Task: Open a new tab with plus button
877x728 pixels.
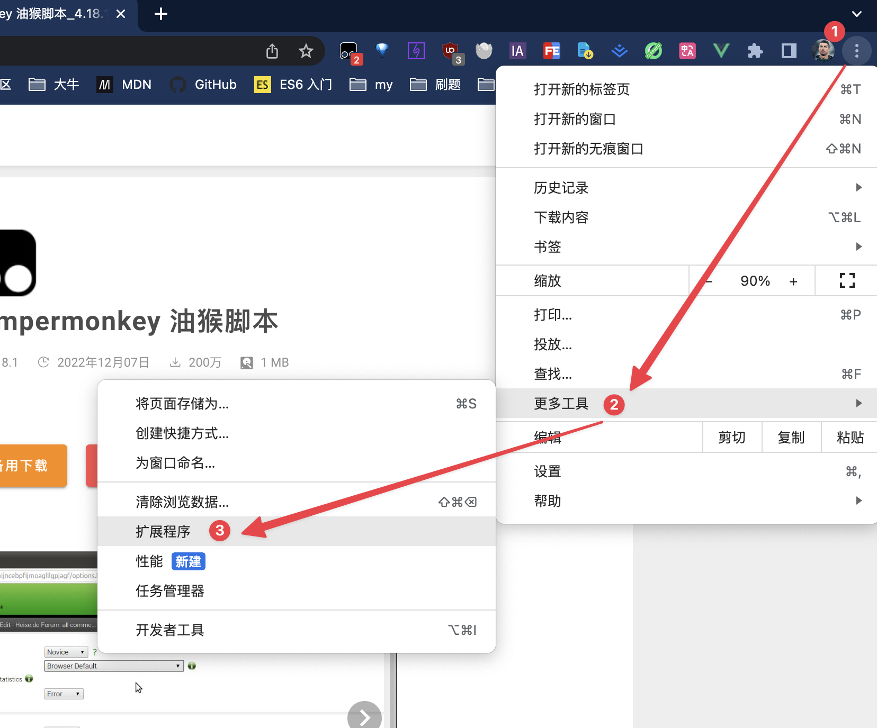Action: (x=161, y=14)
